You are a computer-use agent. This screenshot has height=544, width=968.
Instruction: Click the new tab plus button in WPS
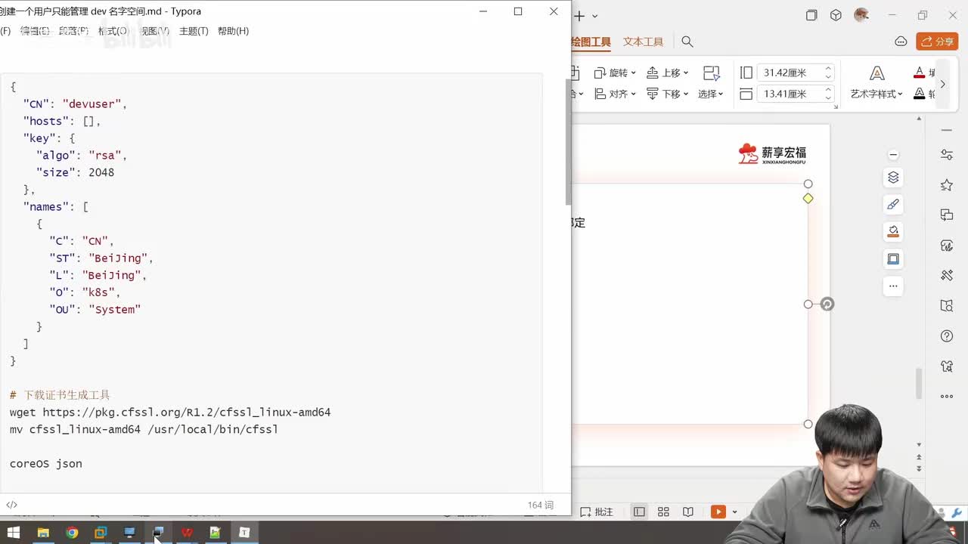(579, 16)
